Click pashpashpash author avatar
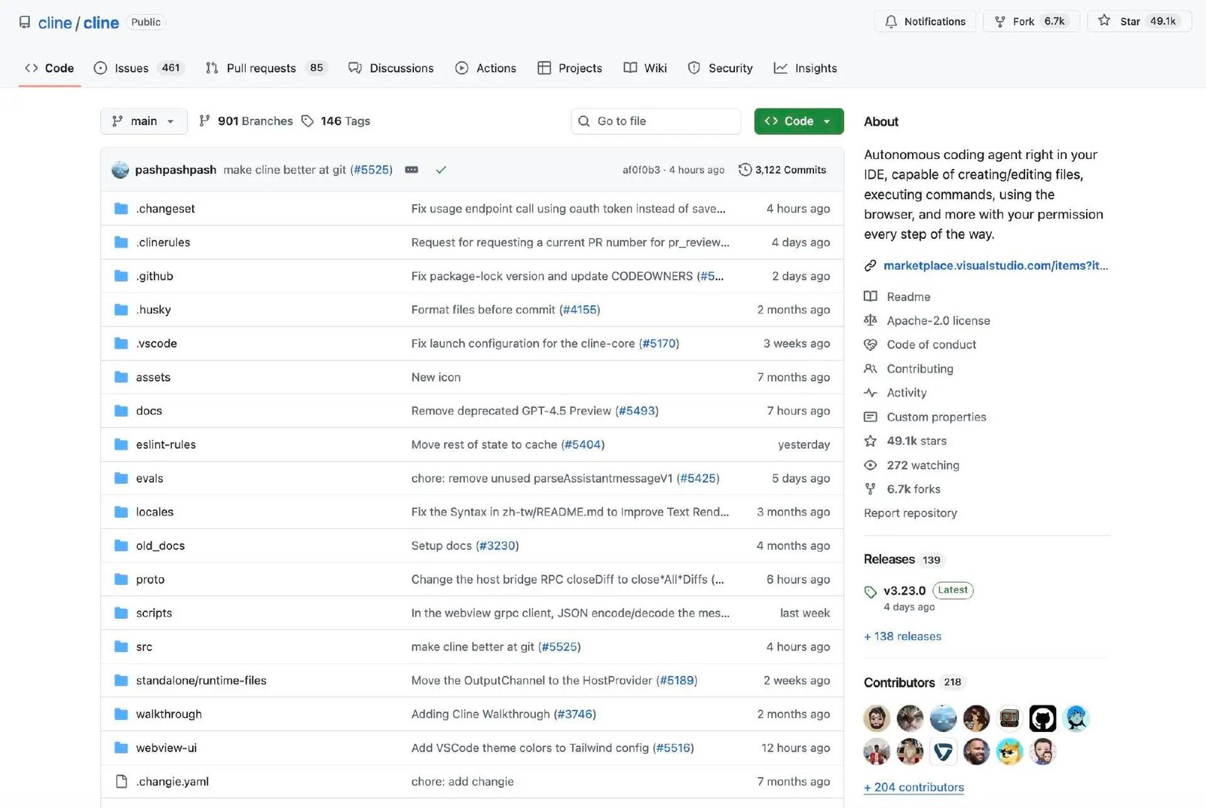Viewport: 1206px width, 808px height. point(121,170)
